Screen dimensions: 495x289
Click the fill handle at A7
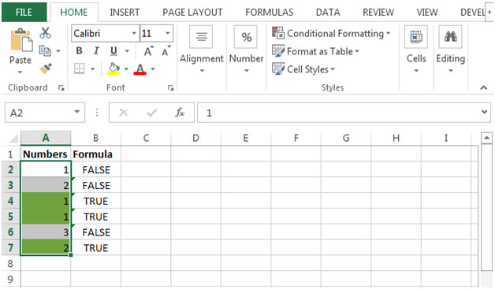click(x=71, y=255)
